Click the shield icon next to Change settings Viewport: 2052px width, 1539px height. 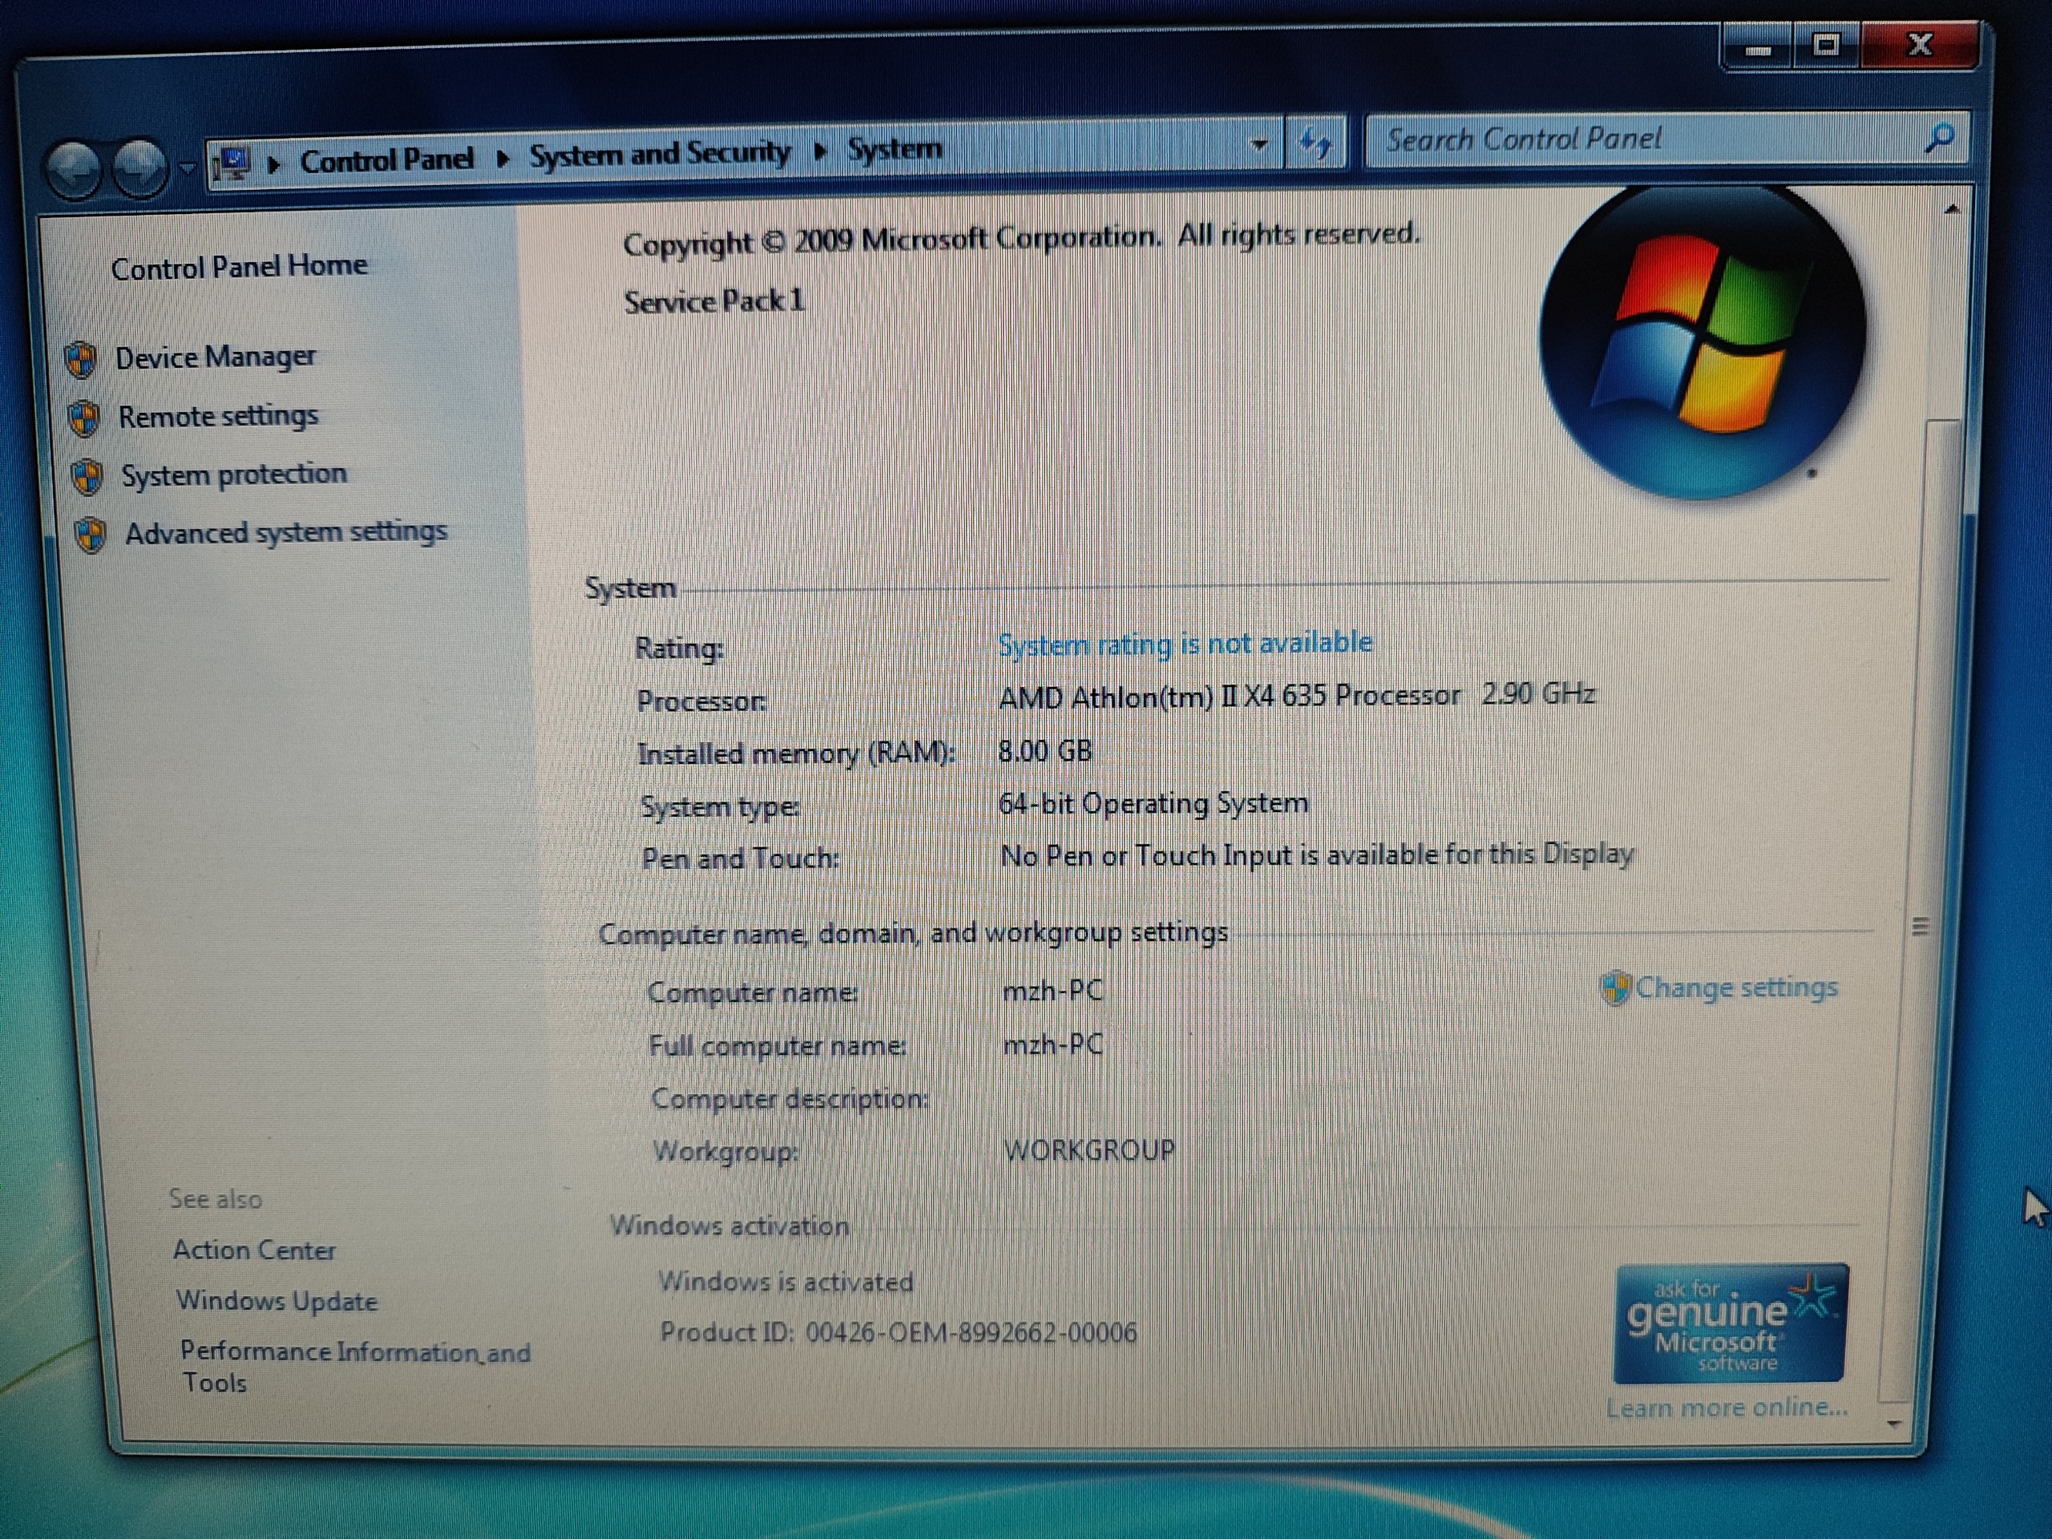click(1615, 988)
